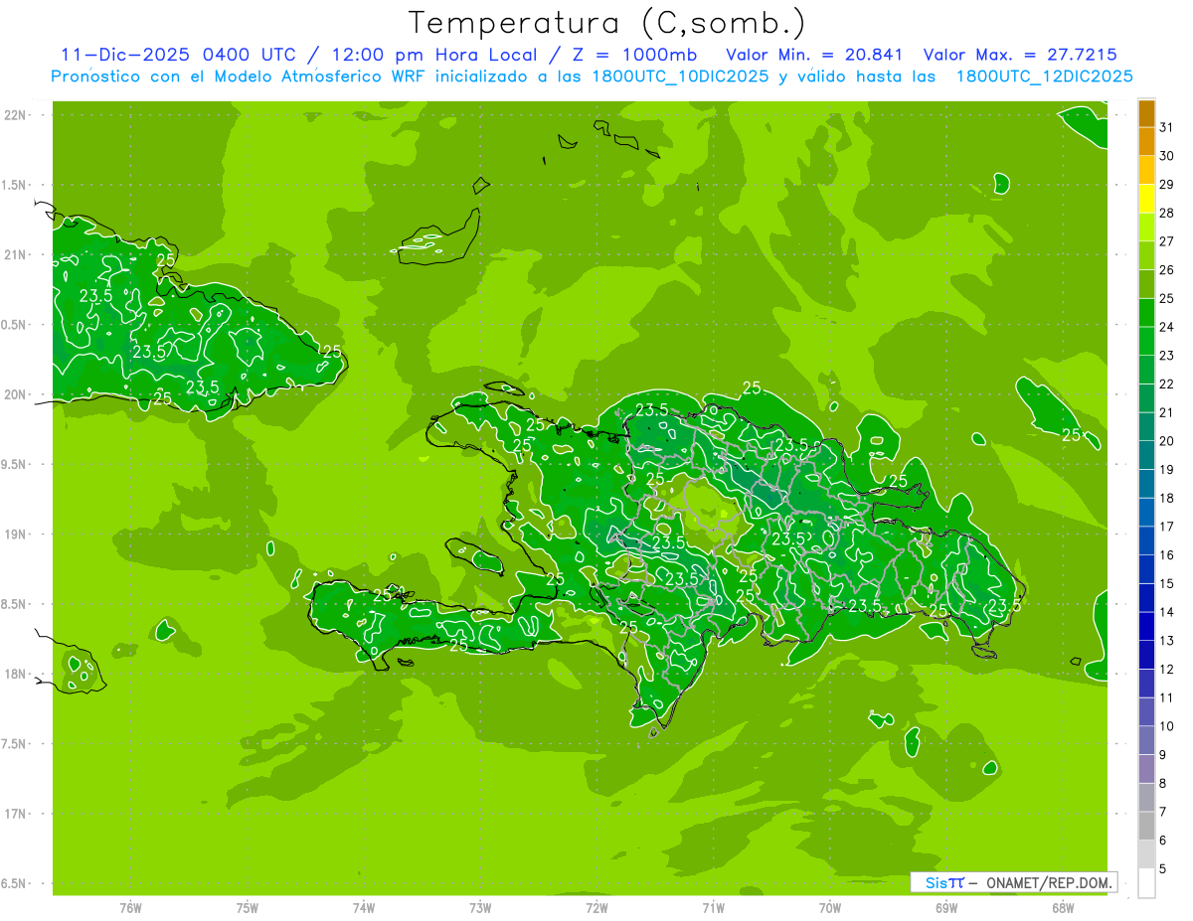1193x921 pixels.
Task: Click the color scale label "10"
Action: tap(1167, 726)
